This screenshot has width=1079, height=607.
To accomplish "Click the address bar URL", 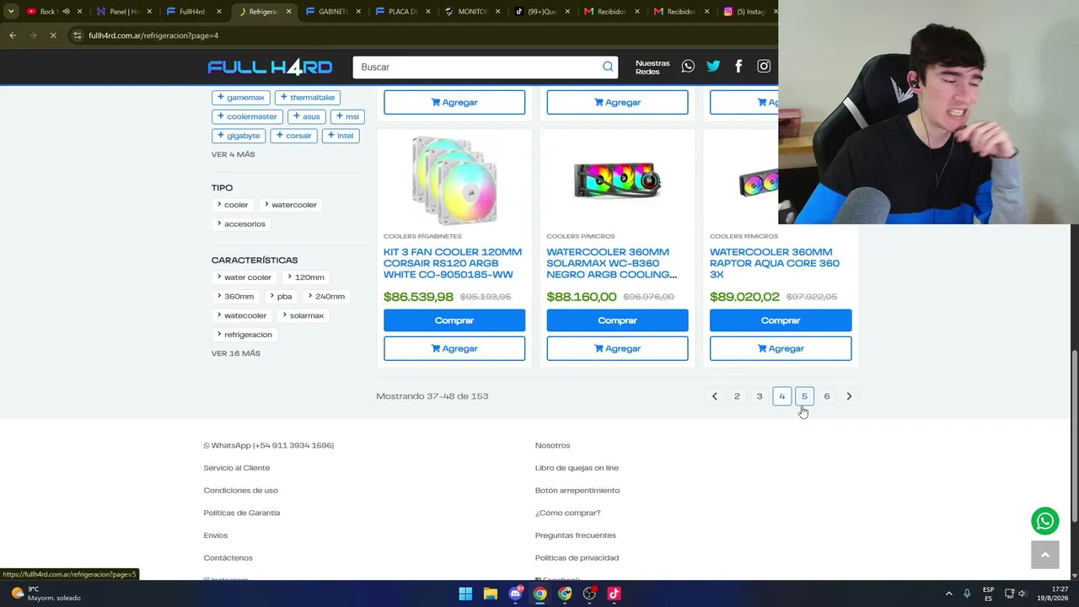I will point(153,35).
